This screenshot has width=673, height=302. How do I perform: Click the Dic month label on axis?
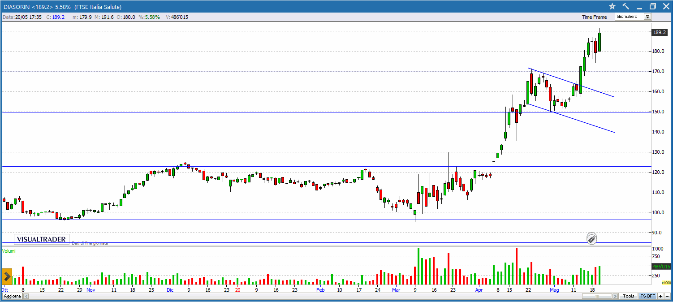pyautogui.click(x=170, y=290)
